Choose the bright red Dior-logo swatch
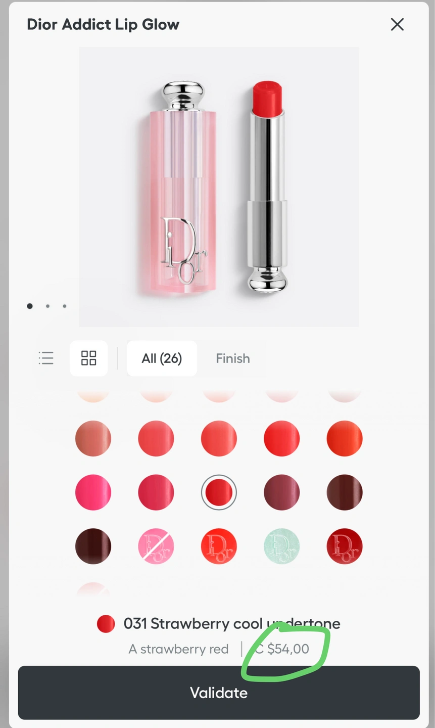The height and width of the screenshot is (728, 435). [x=219, y=546]
